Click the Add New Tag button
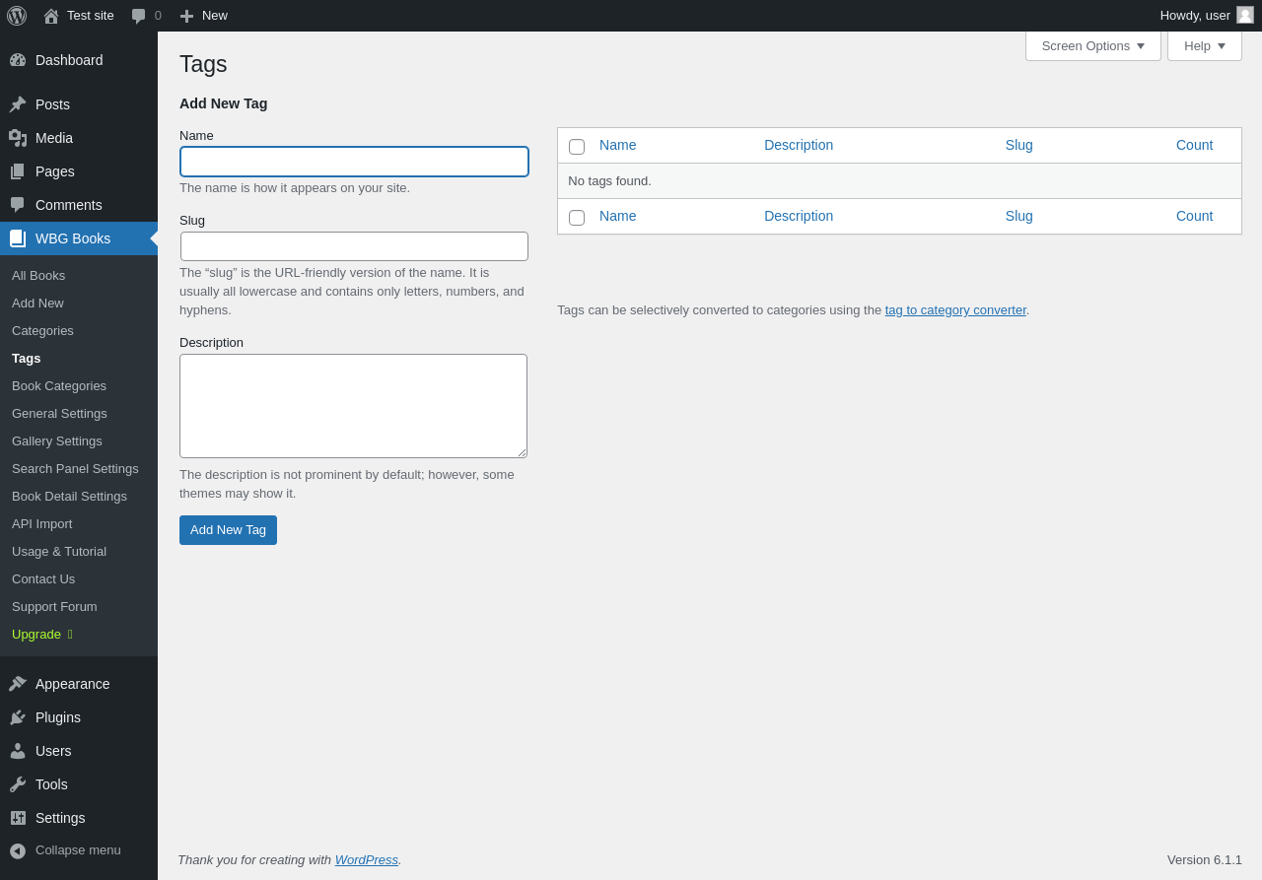The image size is (1262, 880). (228, 530)
